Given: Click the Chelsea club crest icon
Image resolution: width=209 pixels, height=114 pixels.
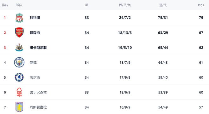Looking at the screenshot, I should pos(19,77).
